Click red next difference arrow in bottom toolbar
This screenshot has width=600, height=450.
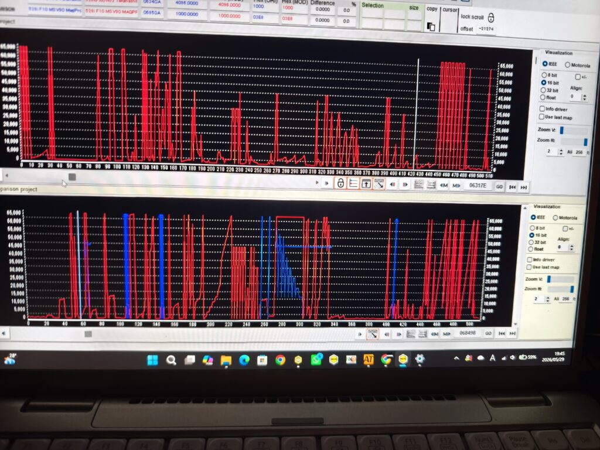(398, 335)
